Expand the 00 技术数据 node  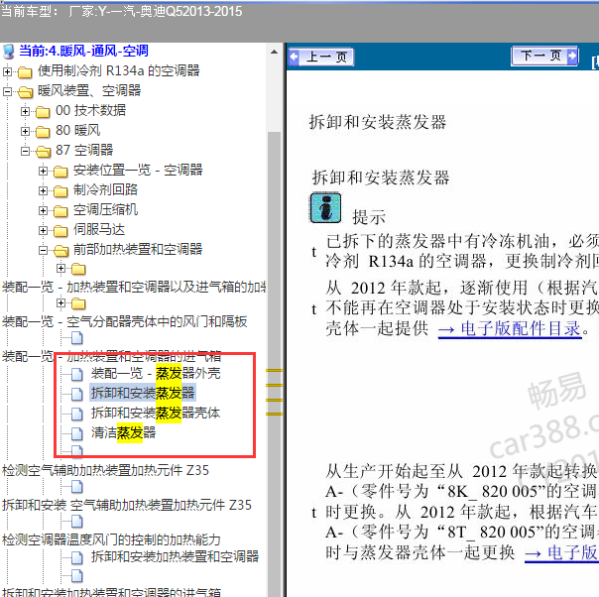tap(25, 111)
